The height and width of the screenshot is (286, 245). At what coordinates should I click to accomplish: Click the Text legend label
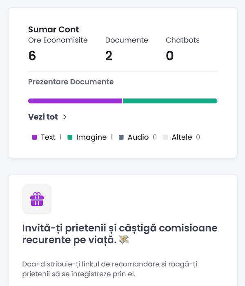(x=48, y=137)
